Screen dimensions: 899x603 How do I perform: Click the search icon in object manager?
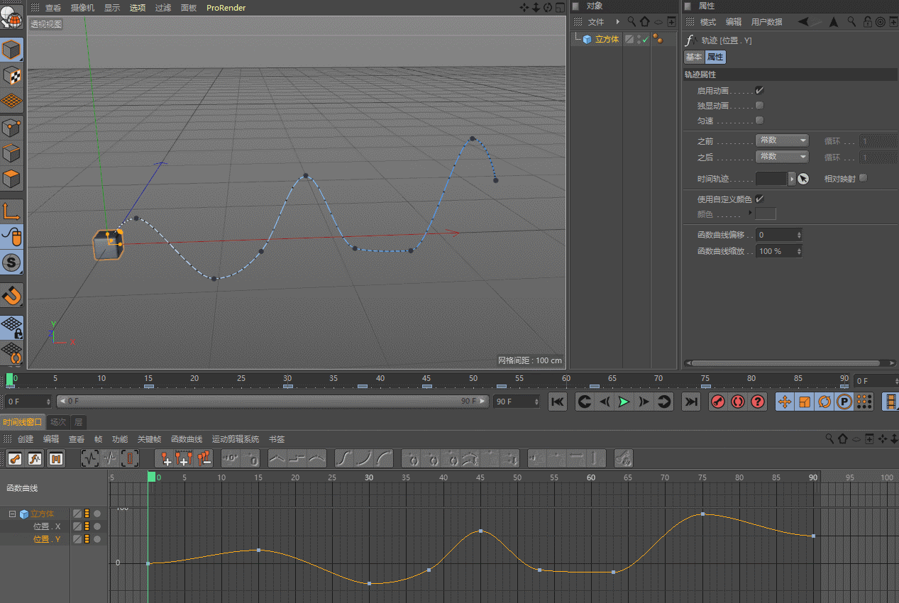(x=631, y=22)
